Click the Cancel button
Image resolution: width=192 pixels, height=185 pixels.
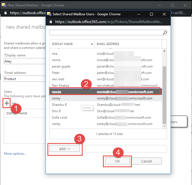point(146,161)
